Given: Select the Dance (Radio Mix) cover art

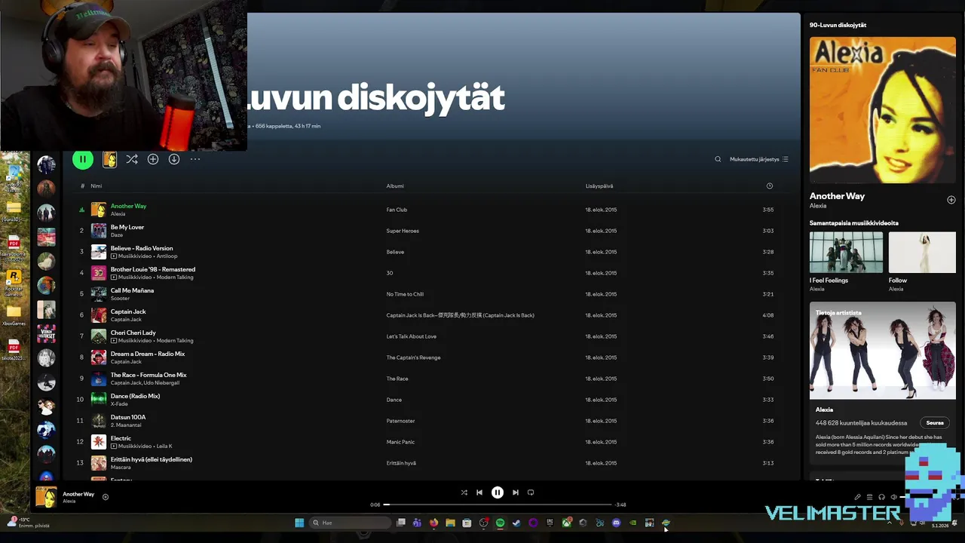Looking at the screenshot, I should pos(99,400).
